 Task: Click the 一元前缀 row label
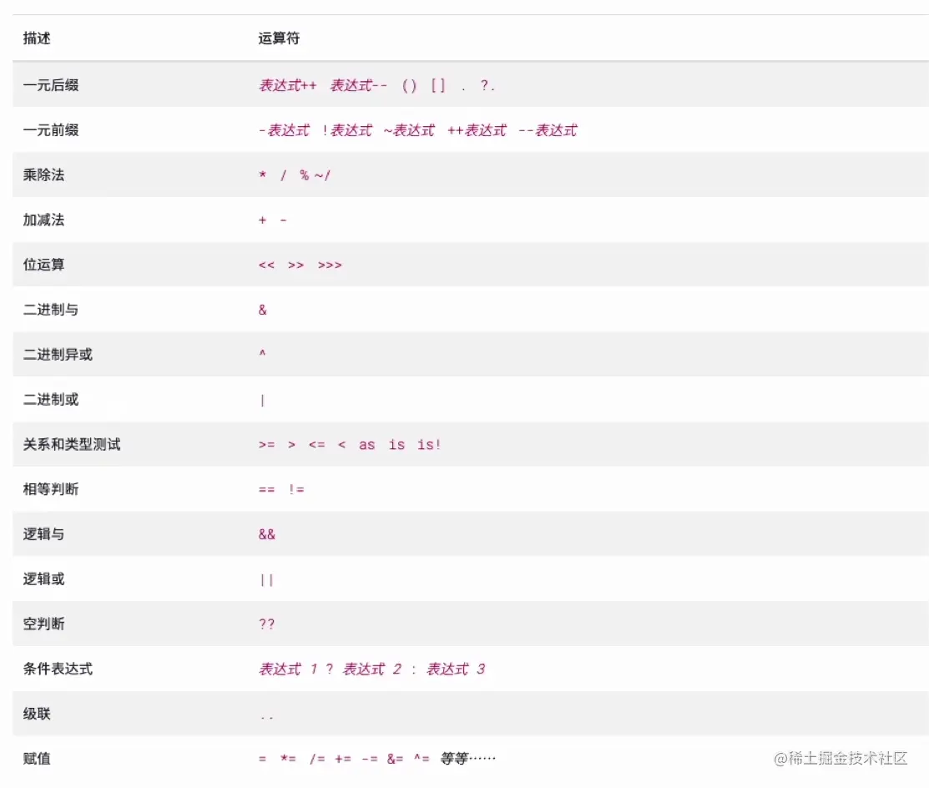pos(51,130)
